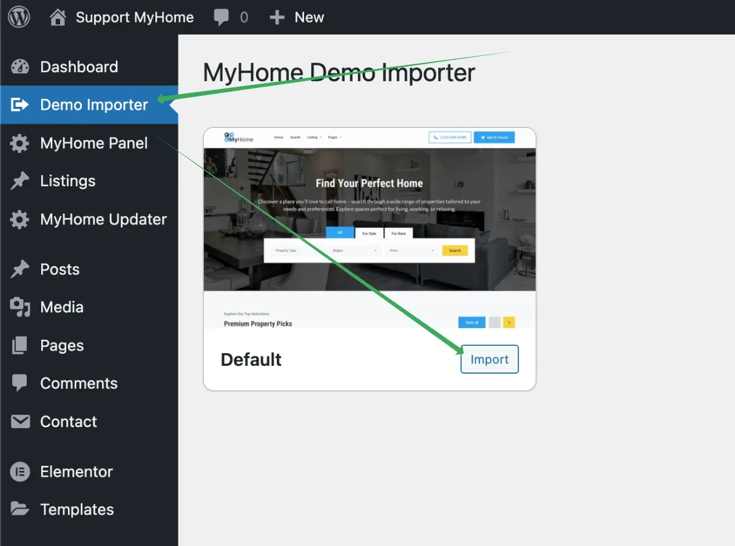The height and width of the screenshot is (546, 735).
Task: Click the Comments bubble icon in sidebar
Action: point(19,383)
